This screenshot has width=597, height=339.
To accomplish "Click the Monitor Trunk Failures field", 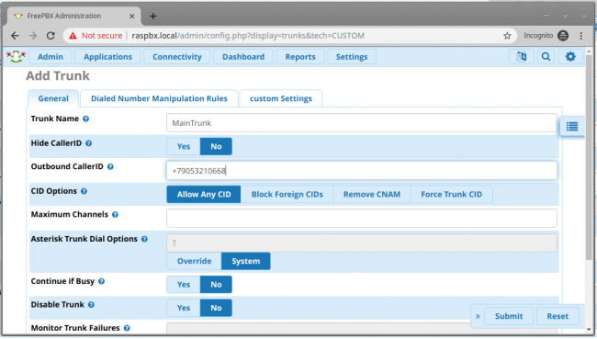I will 319,329.
